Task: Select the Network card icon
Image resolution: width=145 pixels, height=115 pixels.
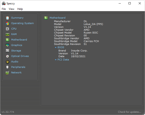Action: 7,73
